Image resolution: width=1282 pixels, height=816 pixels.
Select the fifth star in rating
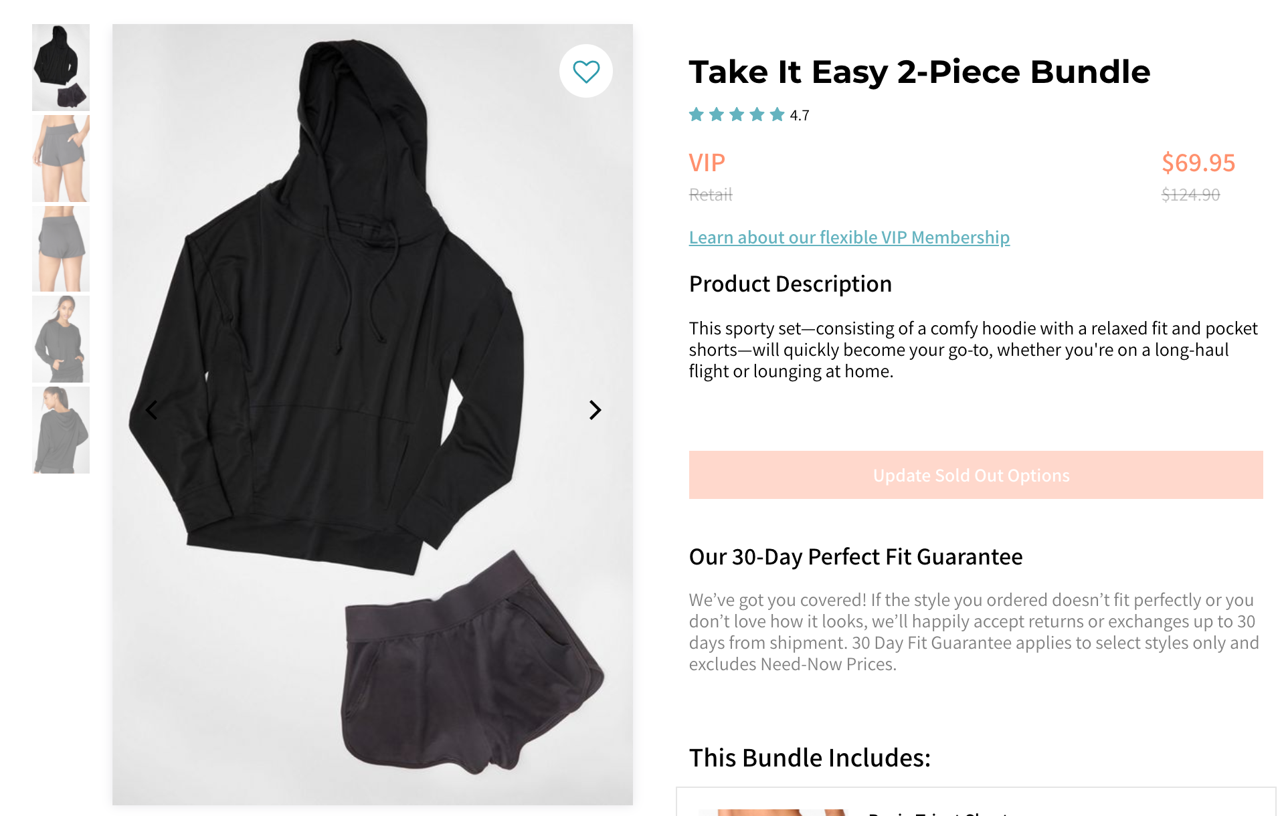(775, 114)
